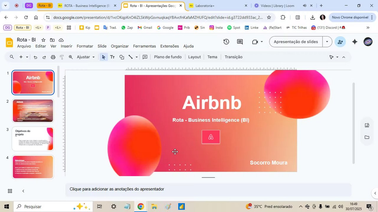Open Google account avatar menu
Image resolution: width=378 pixels, height=212 pixels.
(368, 42)
